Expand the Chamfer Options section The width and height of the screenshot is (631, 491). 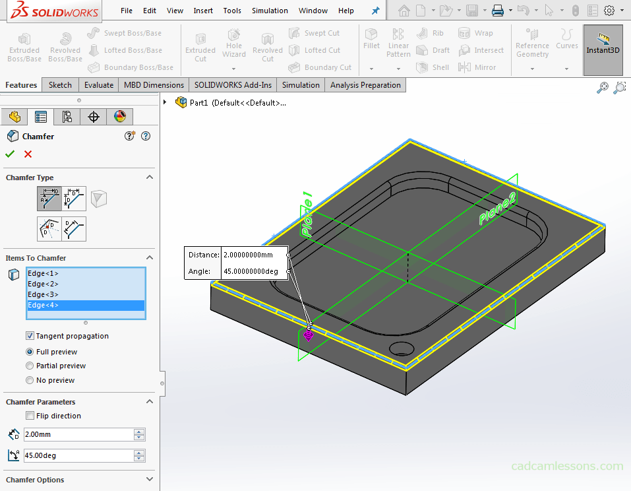pyautogui.click(x=150, y=479)
